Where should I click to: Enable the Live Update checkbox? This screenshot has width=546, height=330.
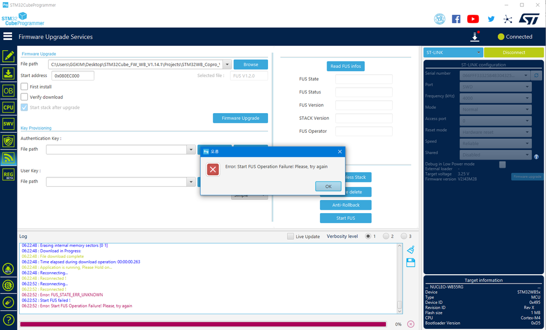point(291,237)
